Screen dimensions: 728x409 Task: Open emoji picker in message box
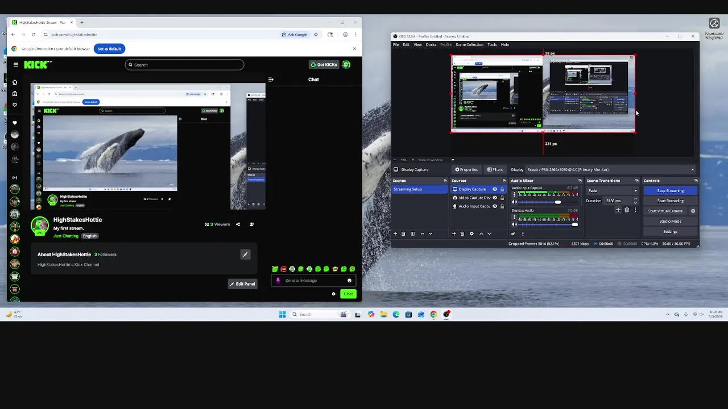[x=349, y=281]
